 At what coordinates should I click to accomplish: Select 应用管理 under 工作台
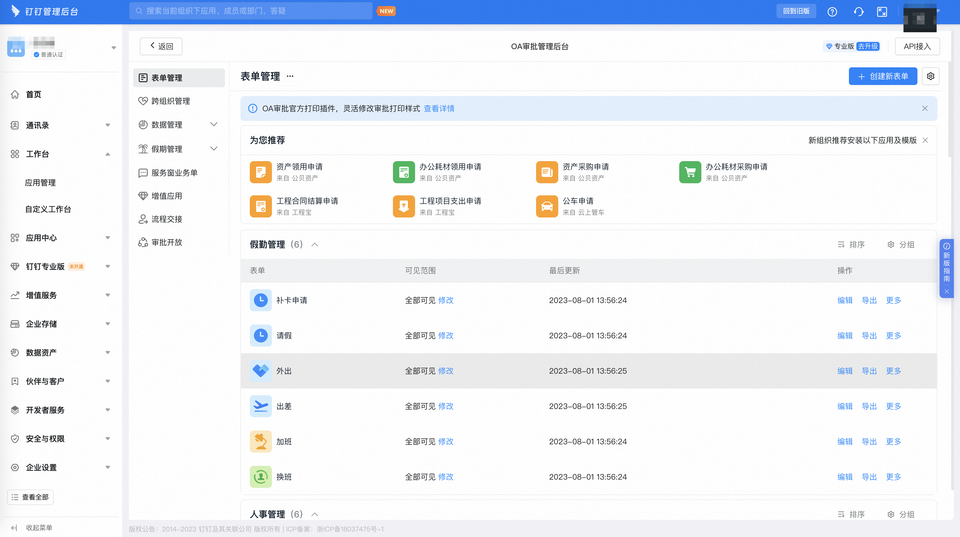coord(40,183)
